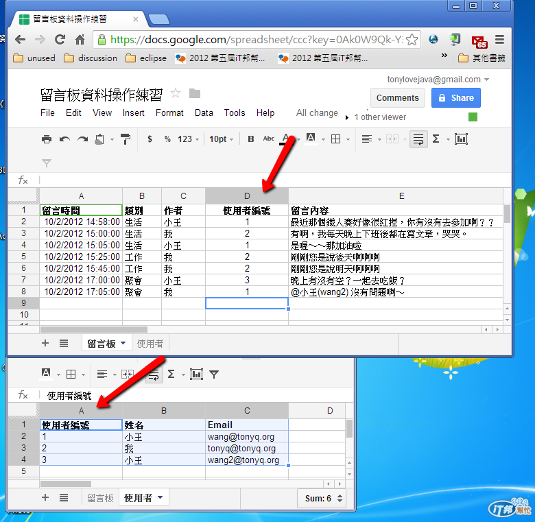Click the browser Reload icon
535x522 pixels.
(x=60, y=40)
